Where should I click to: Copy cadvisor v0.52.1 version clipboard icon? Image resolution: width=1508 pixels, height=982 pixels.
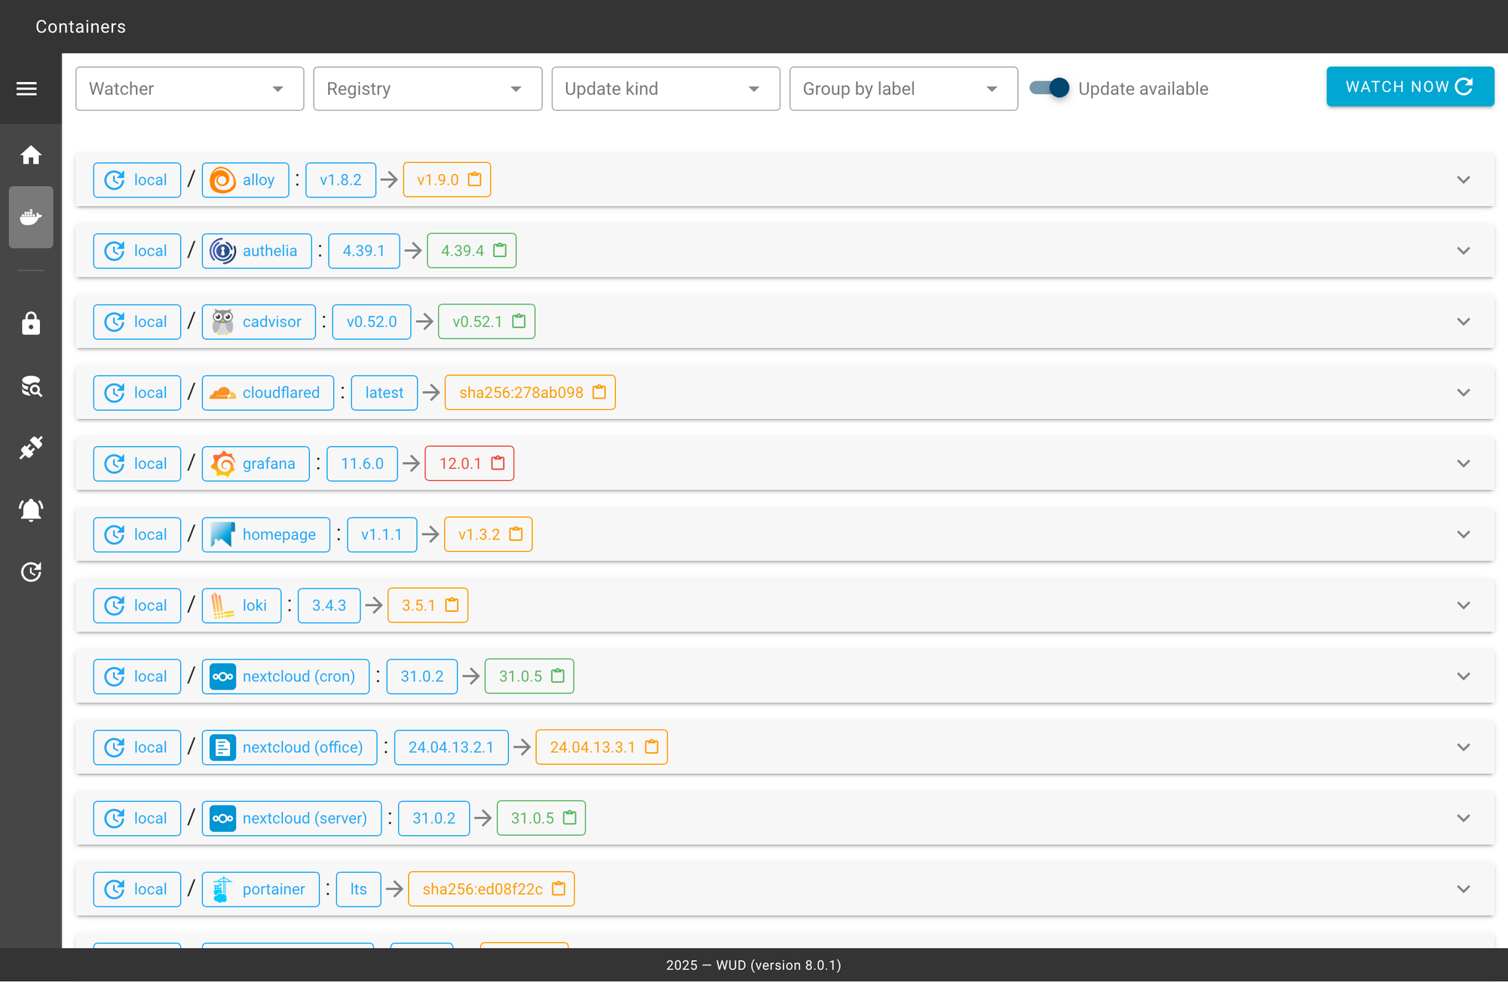[x=519, y=321]
